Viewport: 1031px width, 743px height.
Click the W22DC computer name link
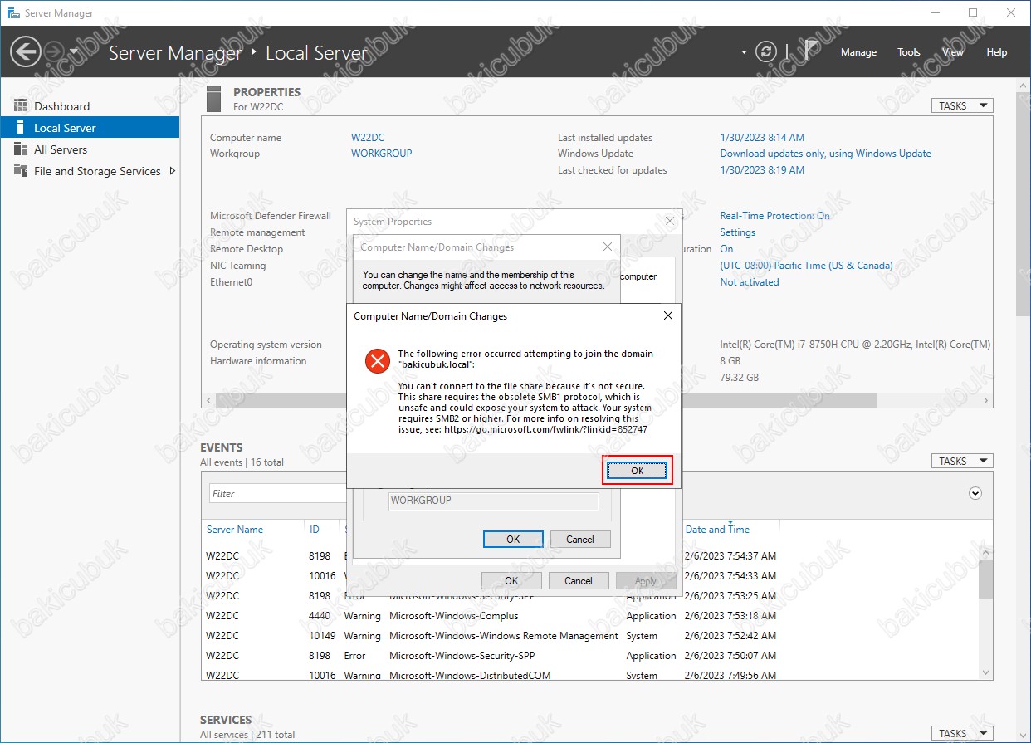pos(368,138)
